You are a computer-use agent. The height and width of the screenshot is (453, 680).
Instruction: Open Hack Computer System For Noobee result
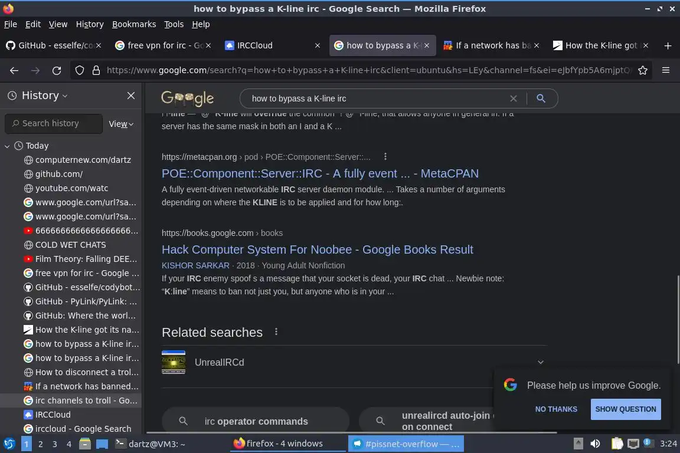point(317,250)
